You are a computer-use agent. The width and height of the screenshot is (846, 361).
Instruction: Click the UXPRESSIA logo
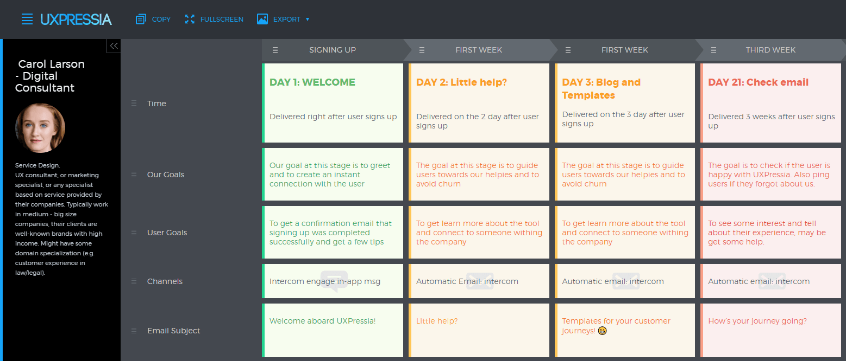click(x=76, y=20)
